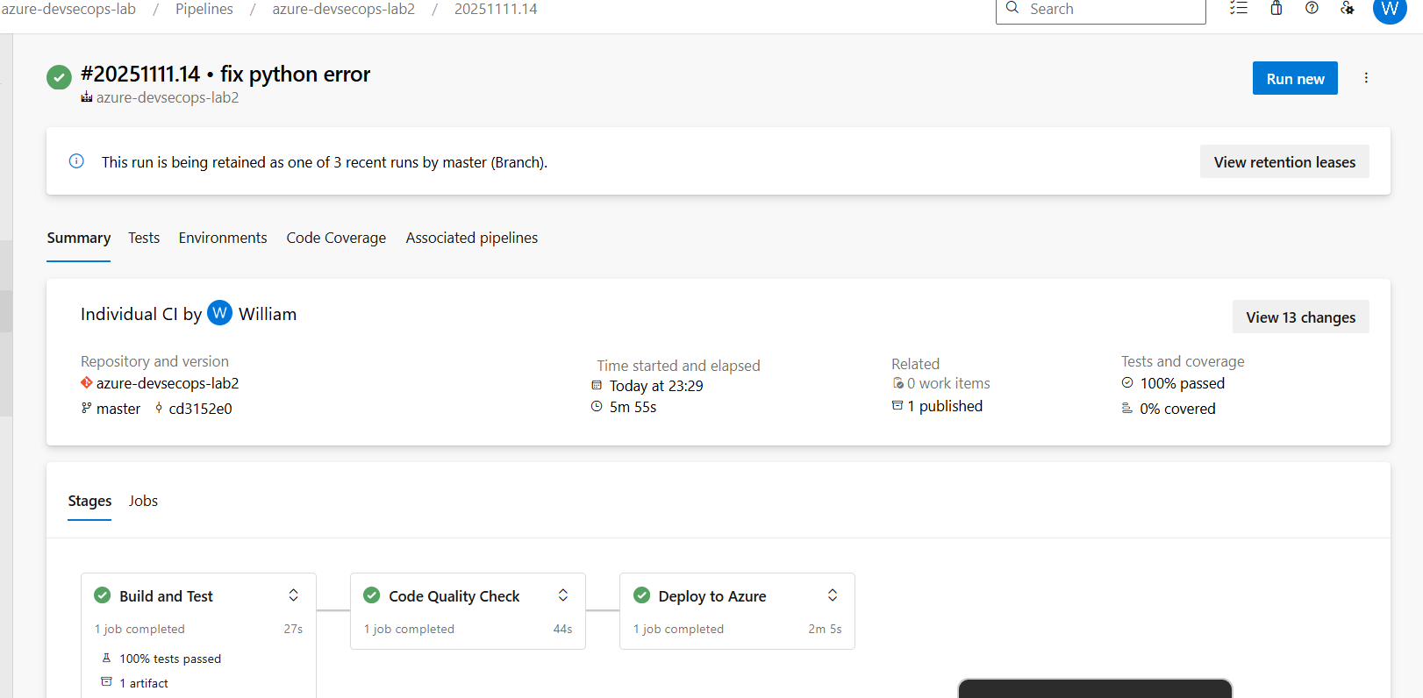The width and height of the screenshot is (1423, 698).
Task: Expand the Code Quality Check stage
Action: pyautogui.click(x=563, y=595)
